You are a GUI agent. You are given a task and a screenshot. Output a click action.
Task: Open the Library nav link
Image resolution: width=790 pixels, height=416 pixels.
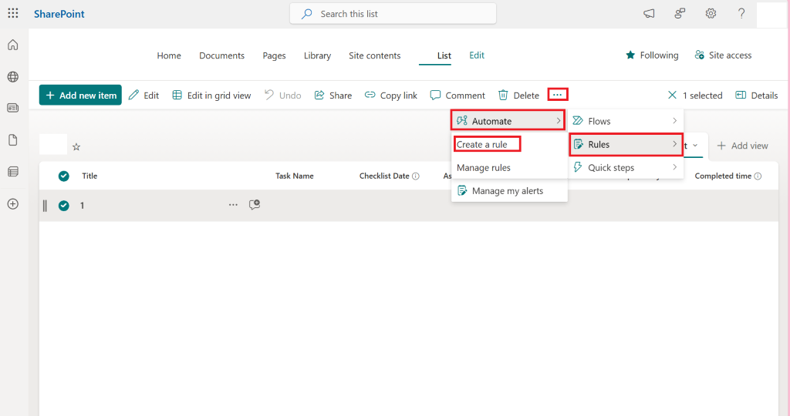tap(317, 55)
